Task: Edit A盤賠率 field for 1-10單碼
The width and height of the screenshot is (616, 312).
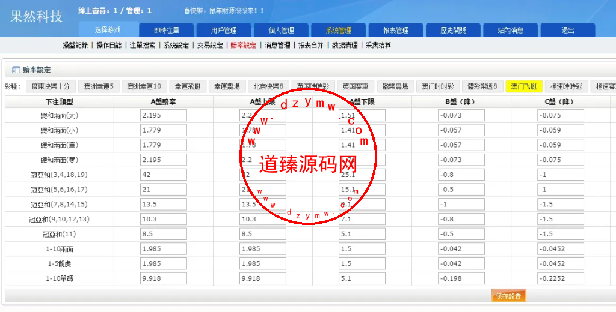Action: [164, 278]
